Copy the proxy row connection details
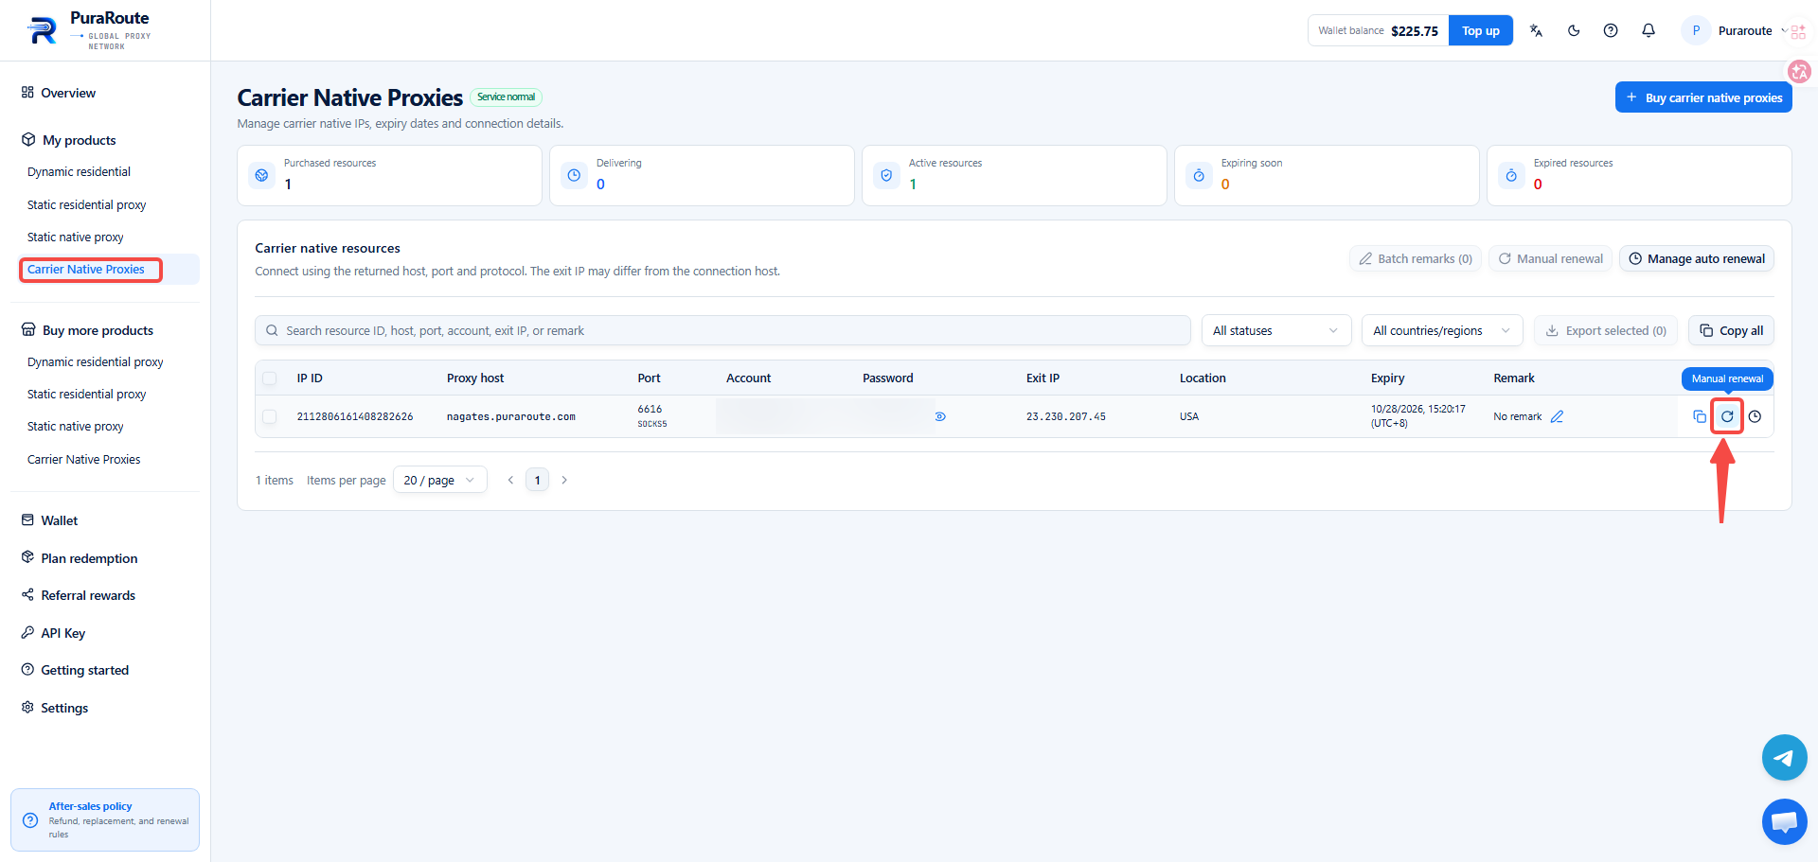1818x862 pixels. pos(1700,416)
